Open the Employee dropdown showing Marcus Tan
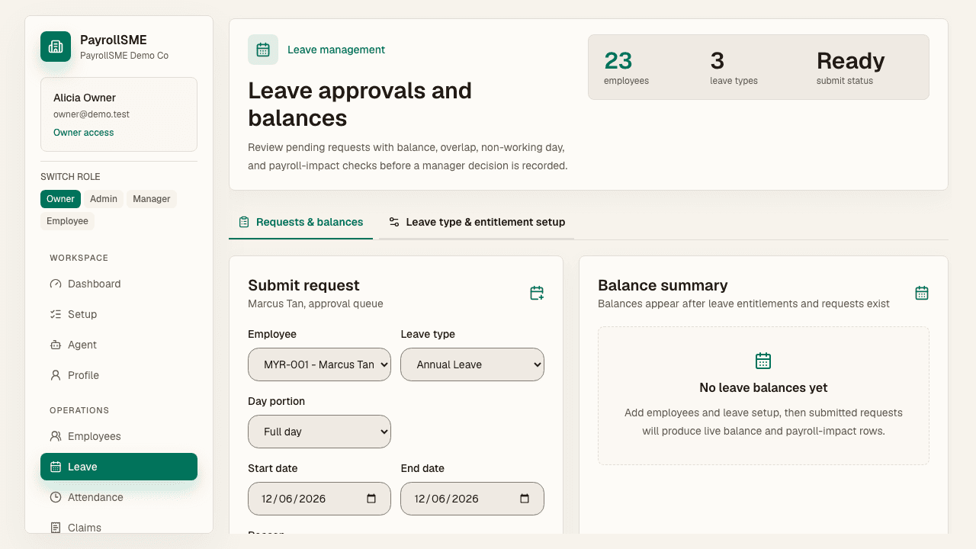The width and height of the screenshot is (976, 549). pyautogui.click(x=319, y=364)
